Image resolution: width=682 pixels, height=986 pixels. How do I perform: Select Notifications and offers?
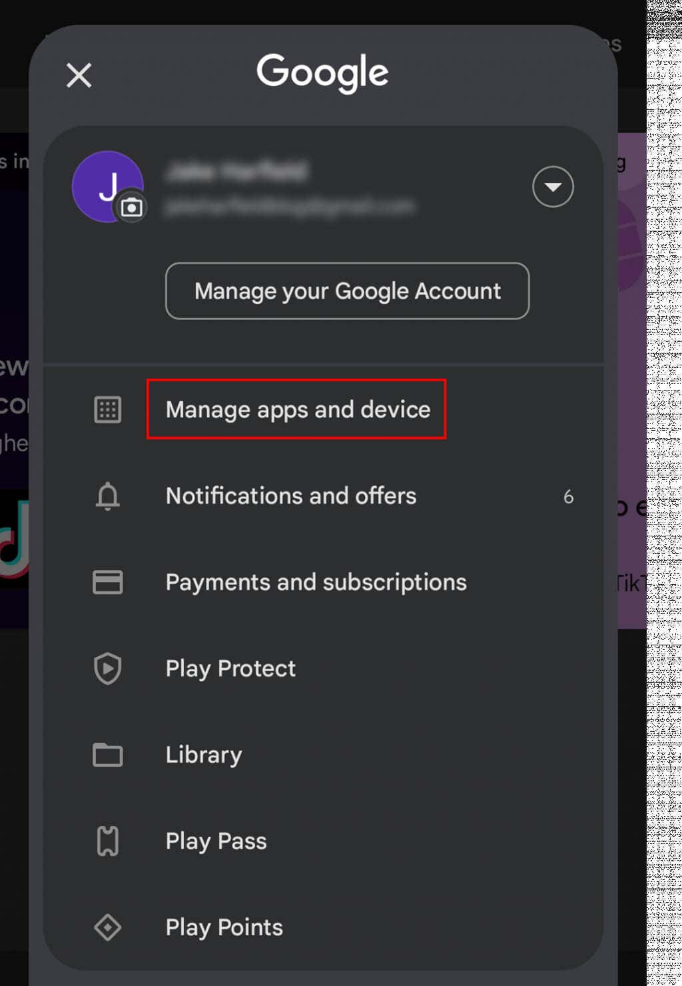291,496
